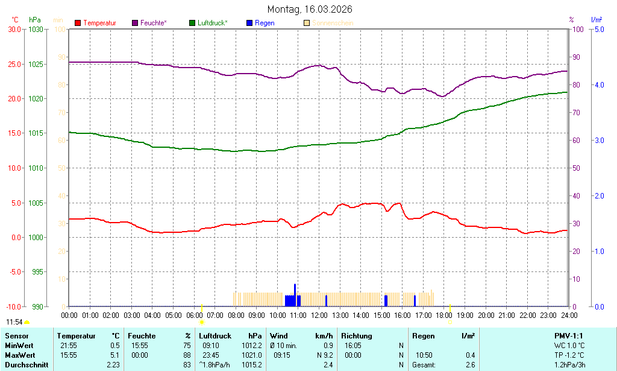The image size is (617, 371).
Task: Select the Sonnenschein legend label
Action: [333, 23]
